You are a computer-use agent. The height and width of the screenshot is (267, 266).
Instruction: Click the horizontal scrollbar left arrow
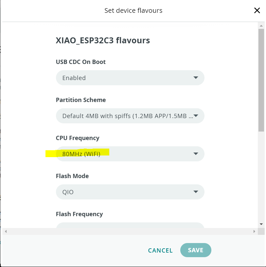[6, 231]
